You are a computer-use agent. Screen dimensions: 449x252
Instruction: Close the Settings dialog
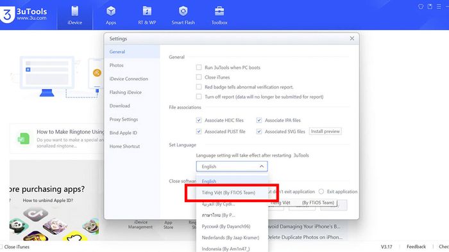352,38
